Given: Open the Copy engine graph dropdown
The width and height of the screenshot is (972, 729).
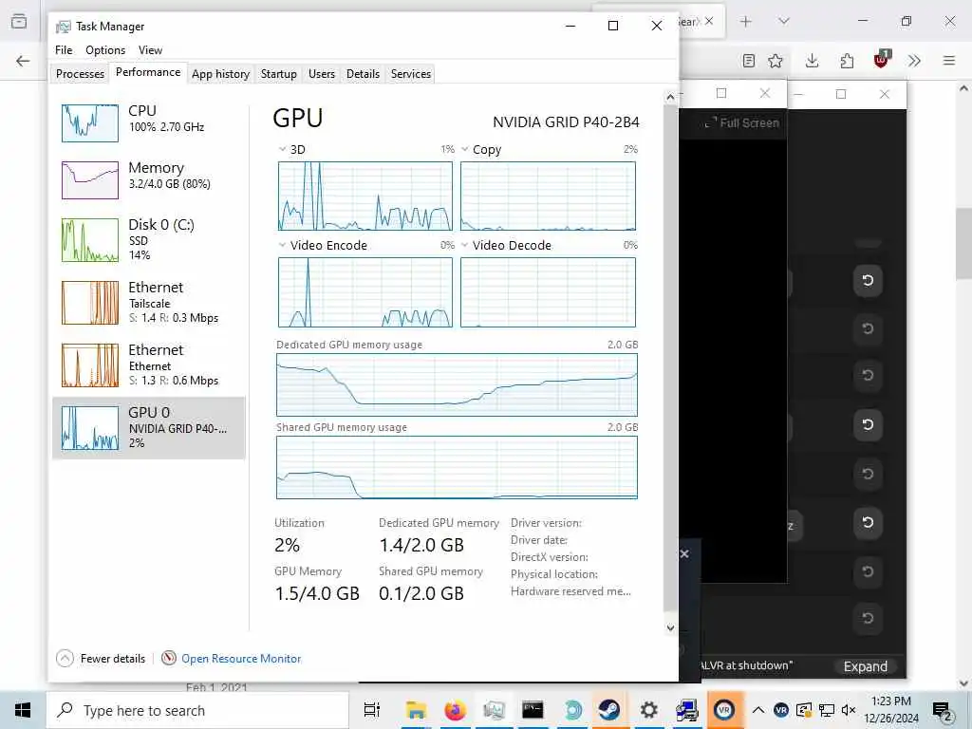Looking at the screenshot, I should click(x=465, y=149).
